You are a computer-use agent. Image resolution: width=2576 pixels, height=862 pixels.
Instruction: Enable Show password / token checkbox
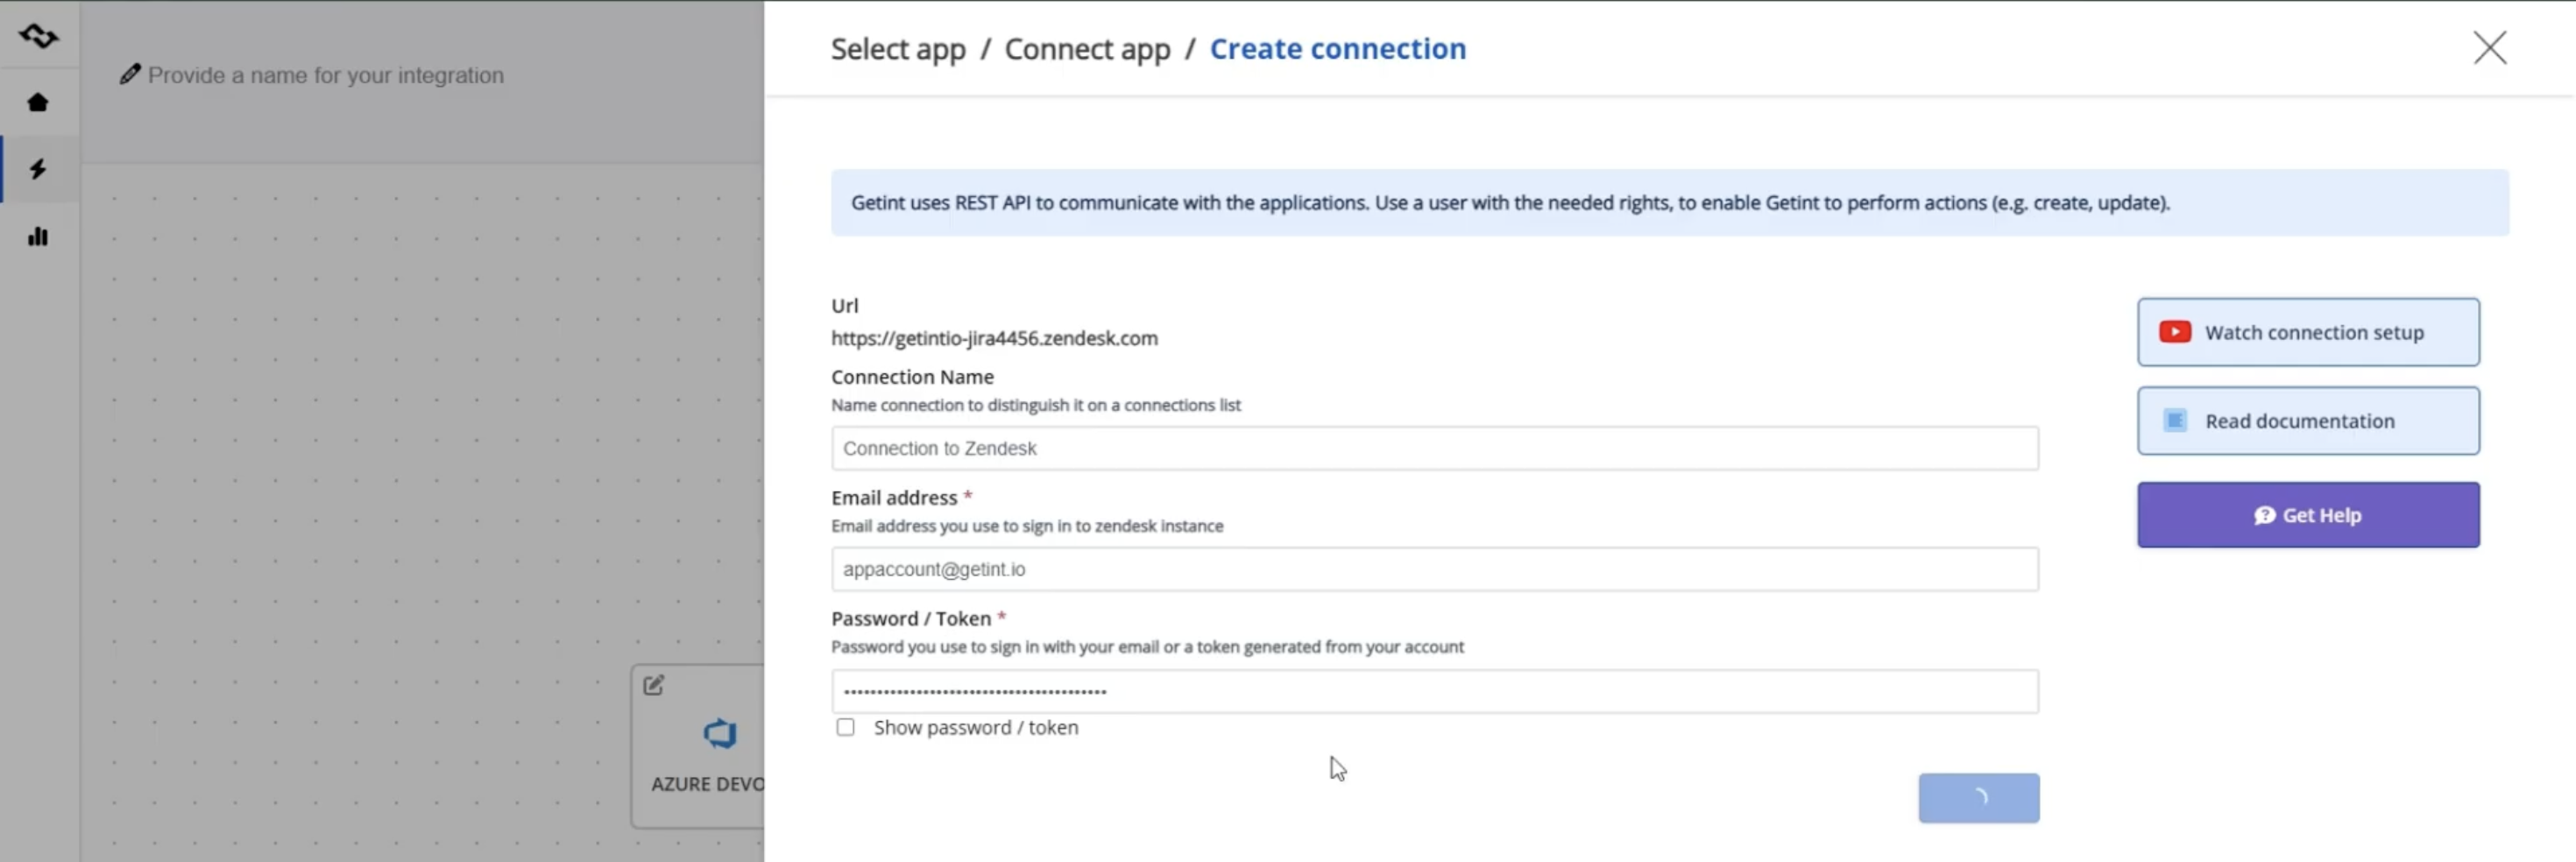point(845,727)
